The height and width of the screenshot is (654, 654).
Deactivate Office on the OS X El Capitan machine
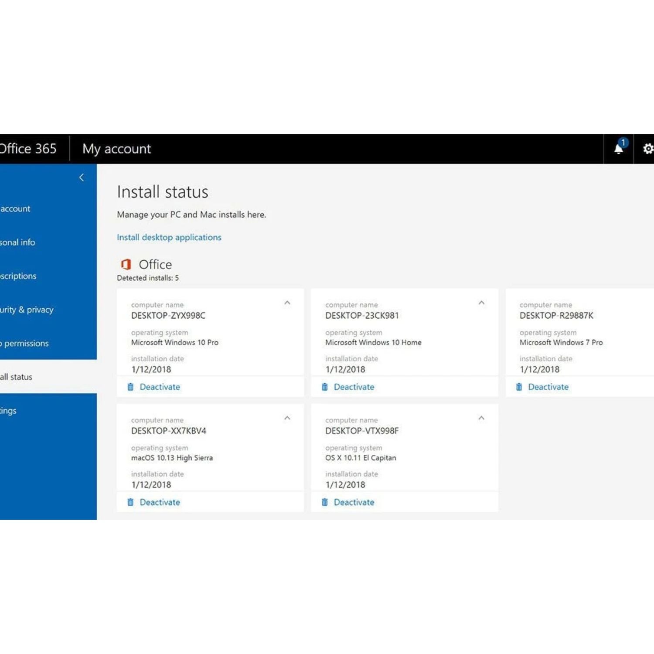(x=354, y=502)
